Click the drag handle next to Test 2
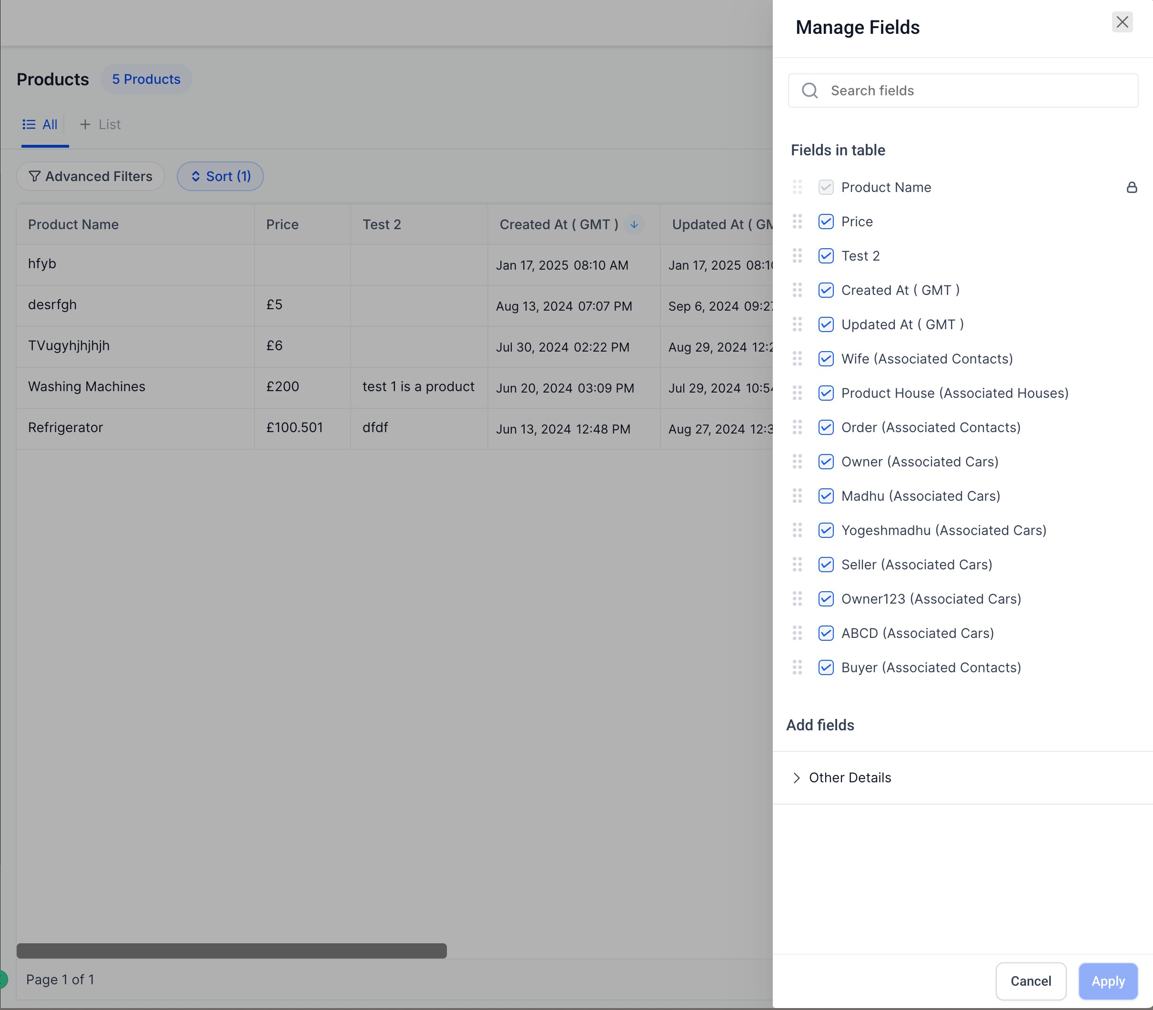Screen dimensions: 1153x1010 point(797,256)
